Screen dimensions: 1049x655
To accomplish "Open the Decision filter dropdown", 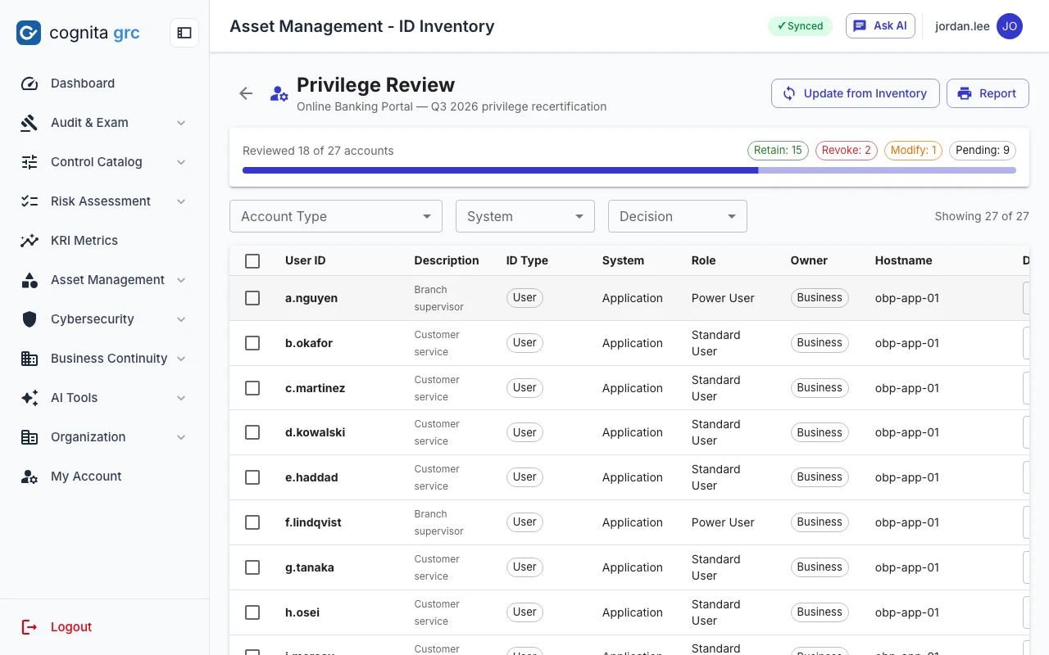I will [678, 216].
